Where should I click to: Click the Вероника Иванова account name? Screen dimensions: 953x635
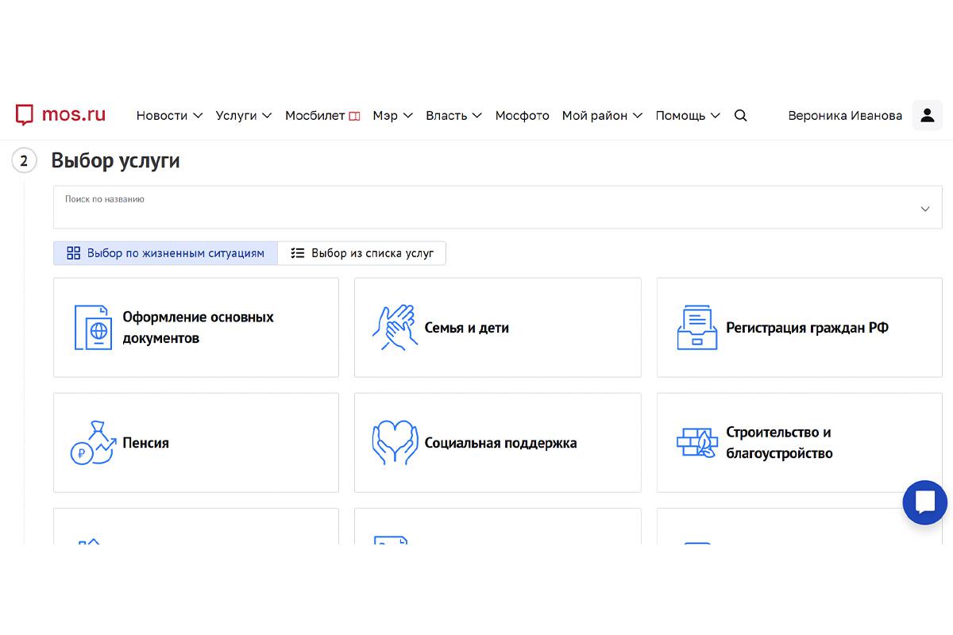844,116
